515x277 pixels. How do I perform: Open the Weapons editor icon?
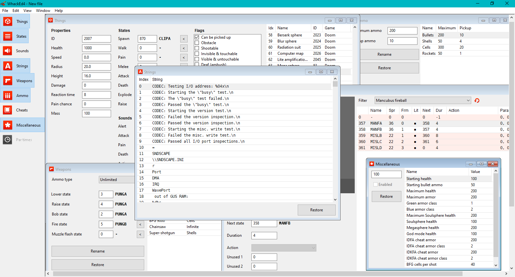pyautogui.click(x=8, y=81)
